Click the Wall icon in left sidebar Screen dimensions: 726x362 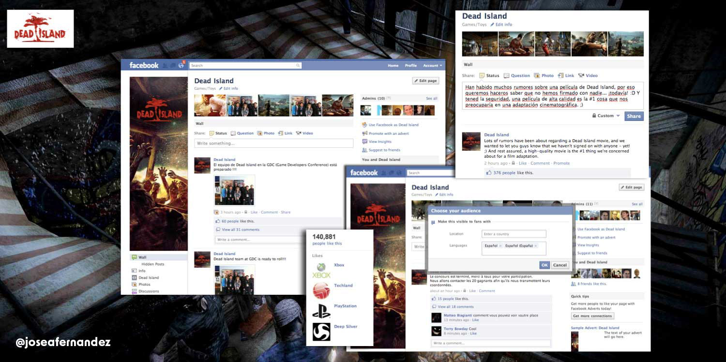coord(134,257)
